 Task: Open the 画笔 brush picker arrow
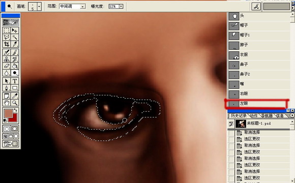pyautogui.click(x=39, y=7)
